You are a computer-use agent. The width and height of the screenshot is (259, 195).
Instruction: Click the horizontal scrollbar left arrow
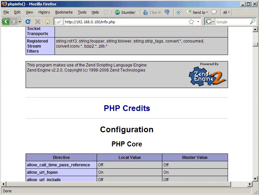coord(3,184)
